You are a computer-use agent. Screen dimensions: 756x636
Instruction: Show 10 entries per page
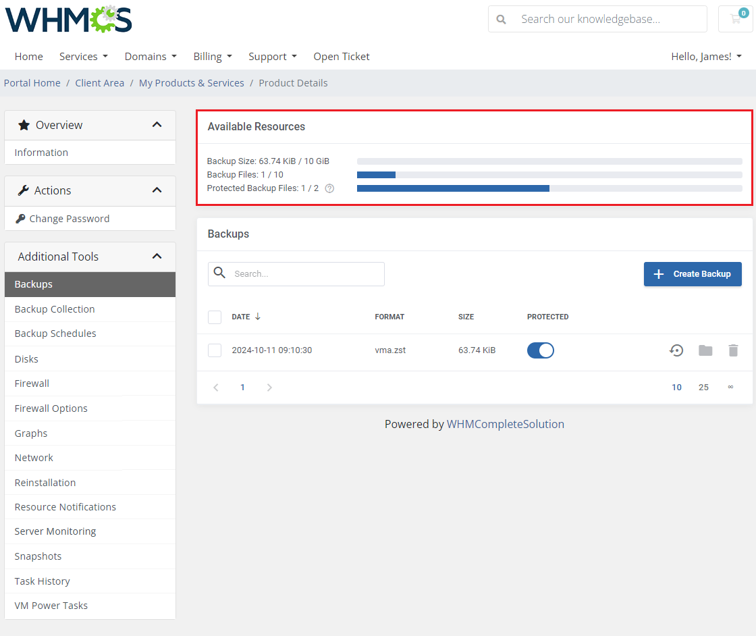pos(676,387)
